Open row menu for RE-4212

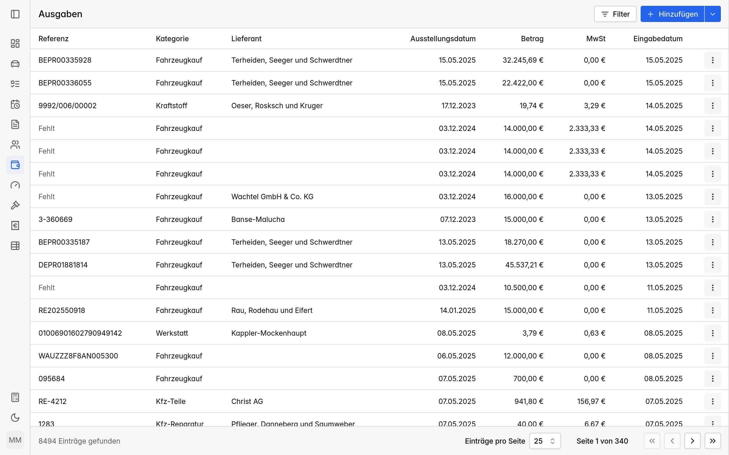click(x=713, y=401)
